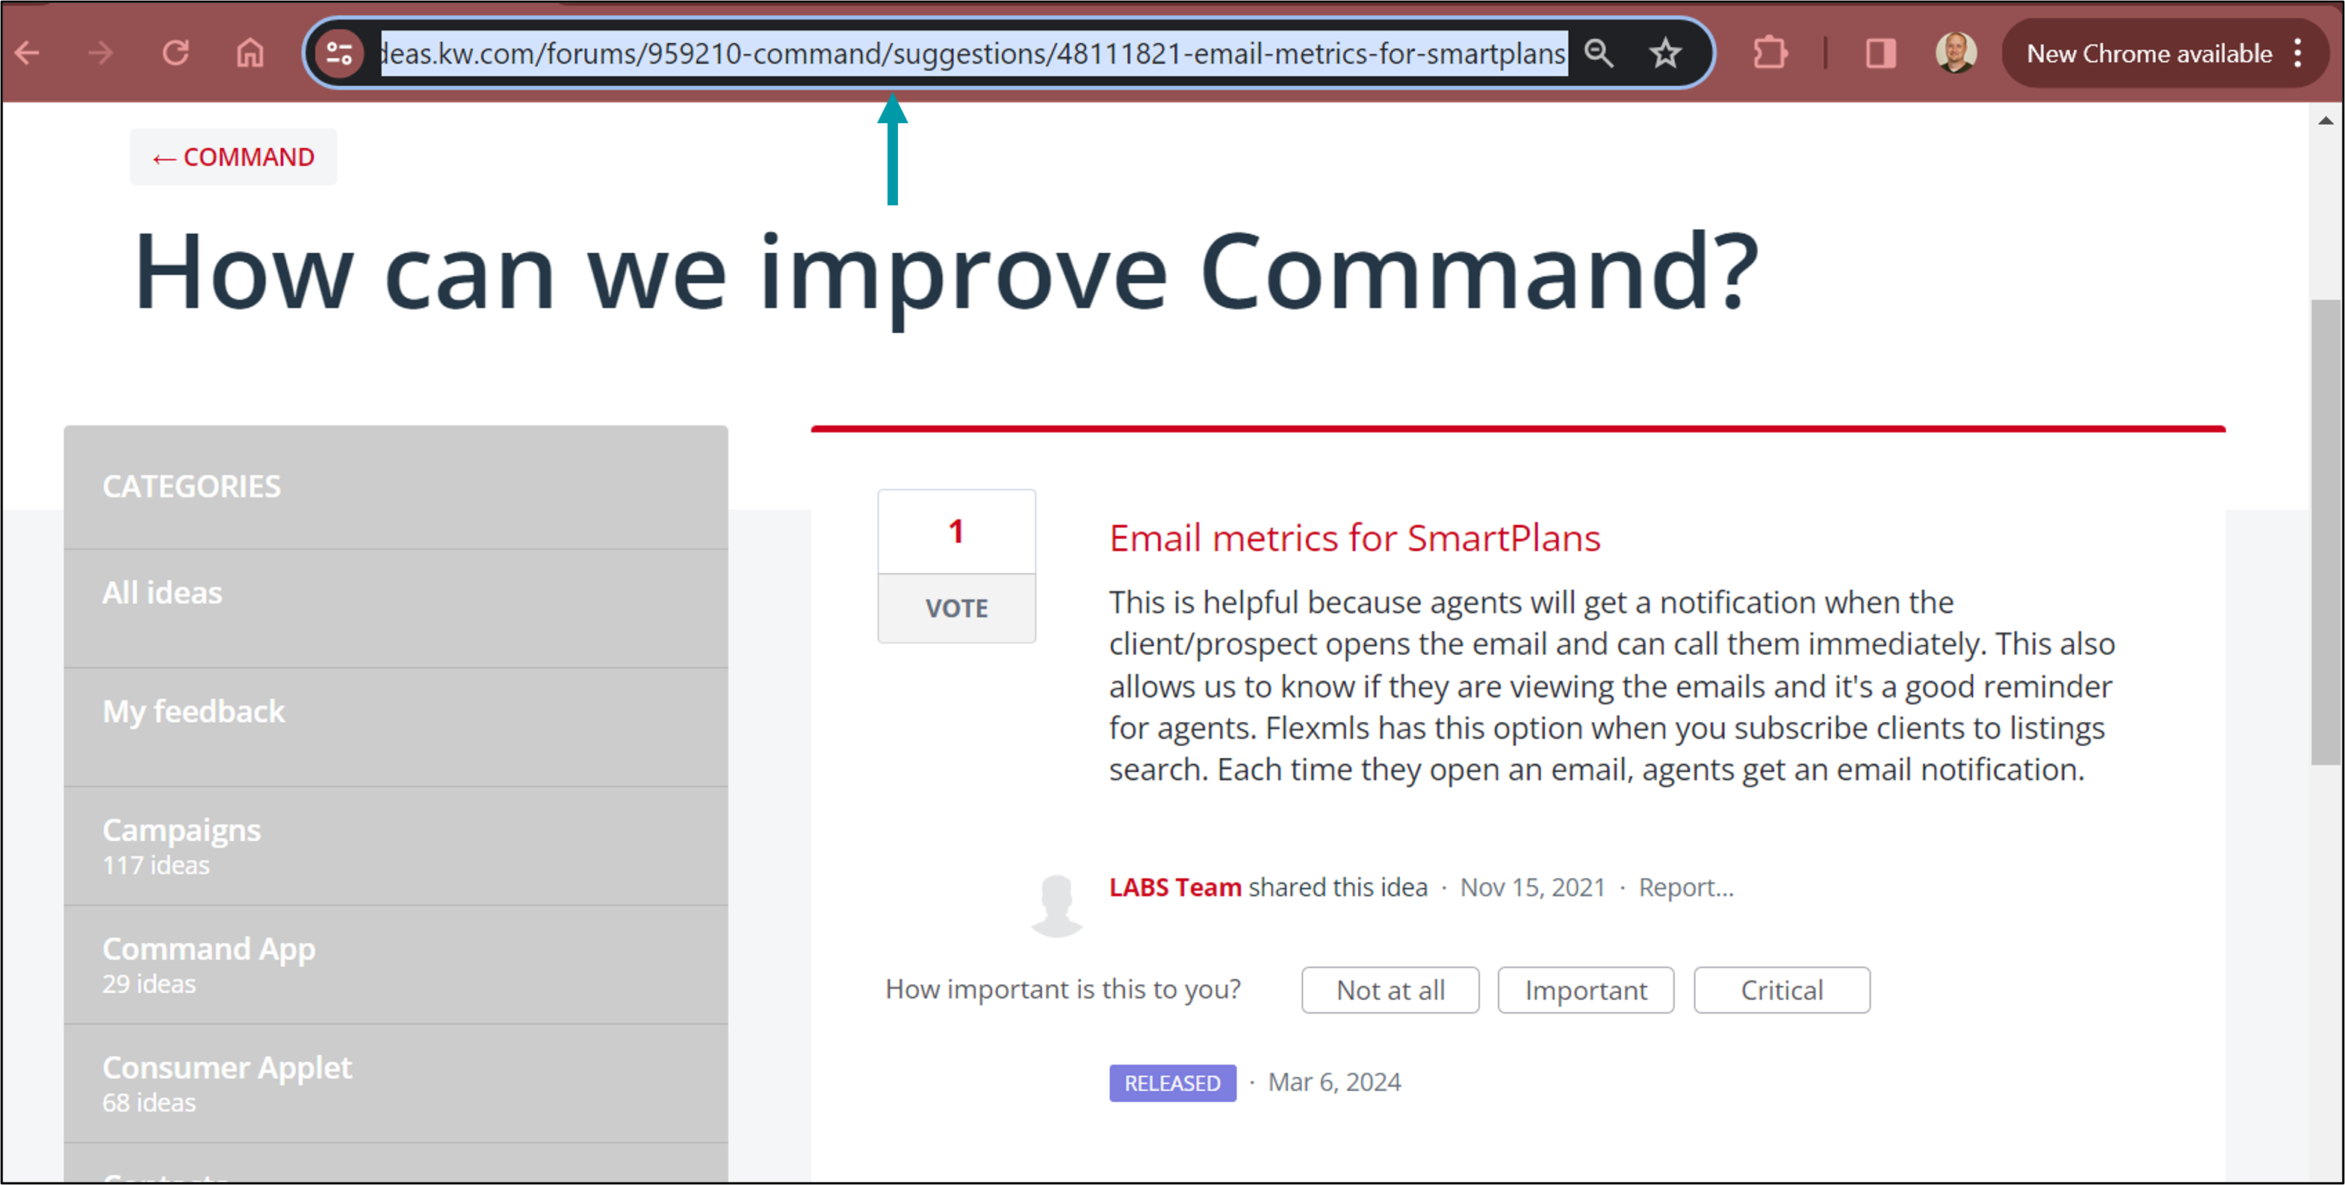Click the RELEASED status badge
This screenshot has height=1185, width=2345.
1173,1082
